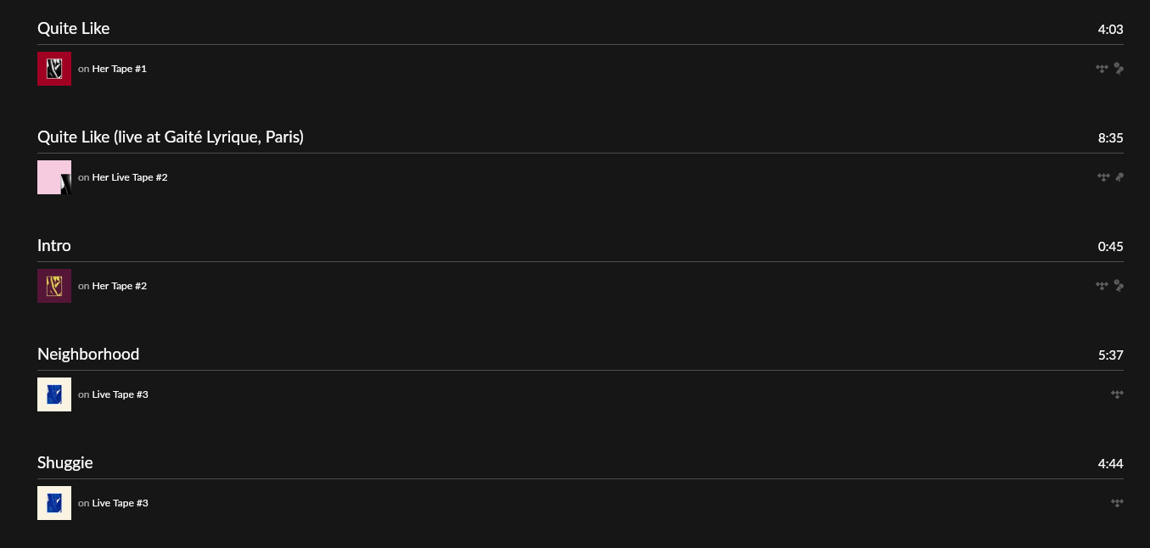This screenshot has width=1150, height=548.
Task: Select the cover thumbnail under Neighborhood
Action: [x=54, y=394]
